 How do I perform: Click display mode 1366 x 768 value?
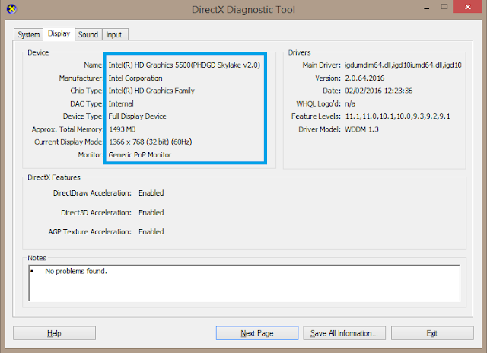coord(151,142)
